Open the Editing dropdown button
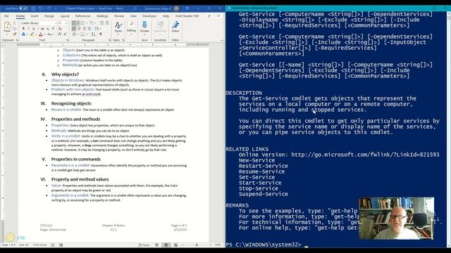 131,27
